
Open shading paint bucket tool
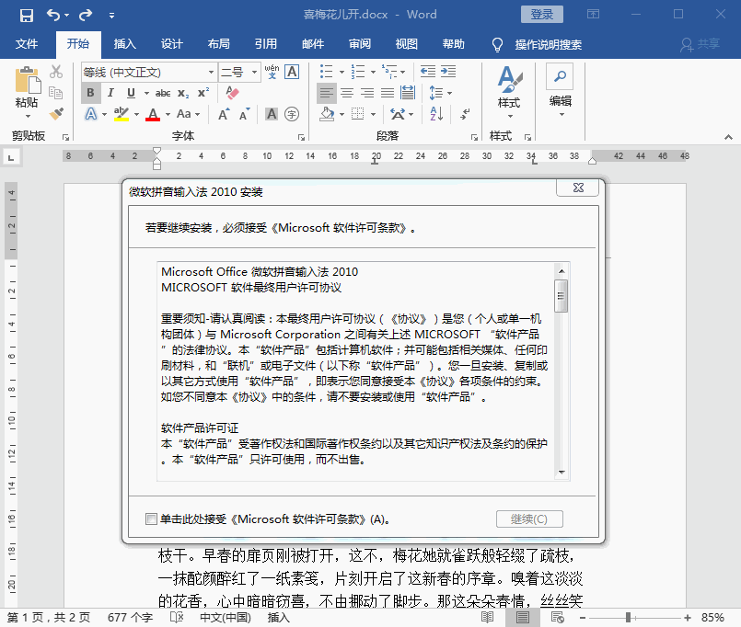[327, 114]
